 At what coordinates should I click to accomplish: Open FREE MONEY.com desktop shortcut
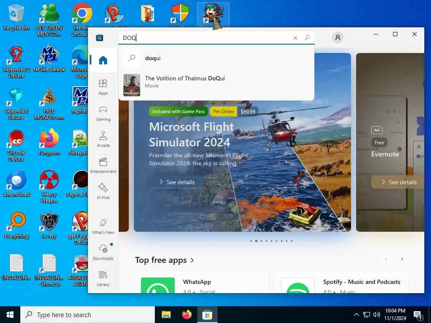[x=49, y=104]
